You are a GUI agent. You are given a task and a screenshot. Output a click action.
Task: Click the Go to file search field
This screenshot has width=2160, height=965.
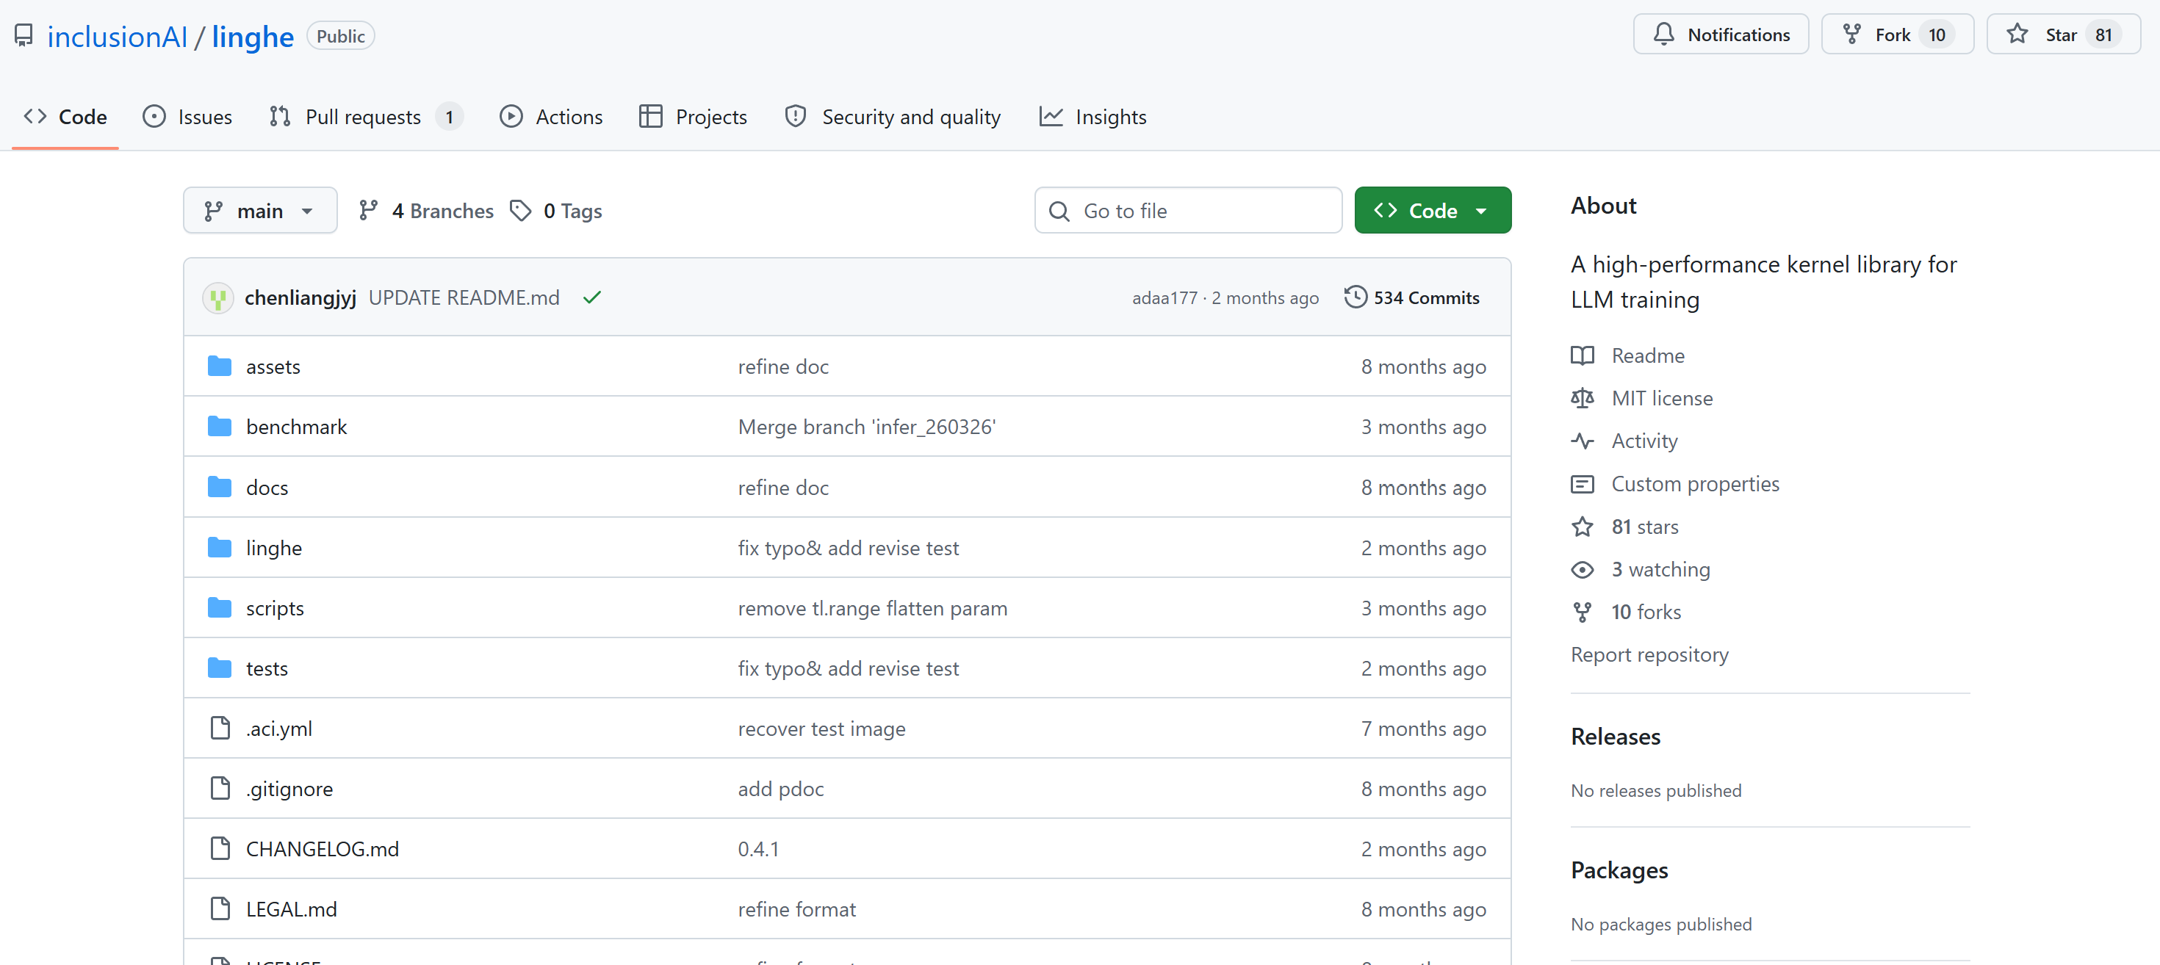(x=1188, y=211)
